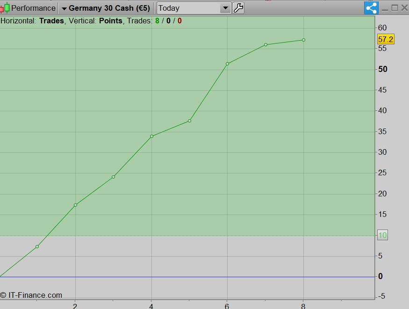Image resolution: width=409 pixels, height=309 pixels.
Task: Click the 57.2 yellow value label
Action: tap(386, 39)
